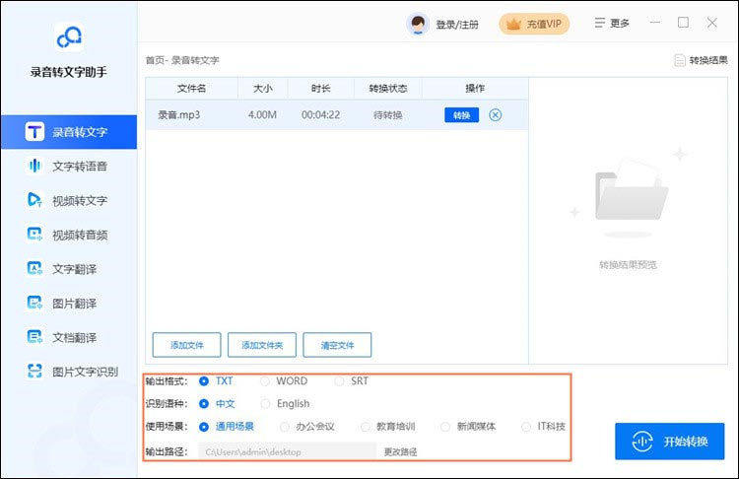Click the user avatar icon
739x479 pixels.
click(418, 24)
